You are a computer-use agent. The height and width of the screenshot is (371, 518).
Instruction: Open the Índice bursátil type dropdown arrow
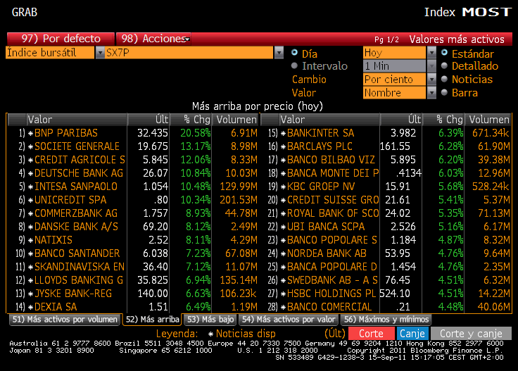[100, 53]
